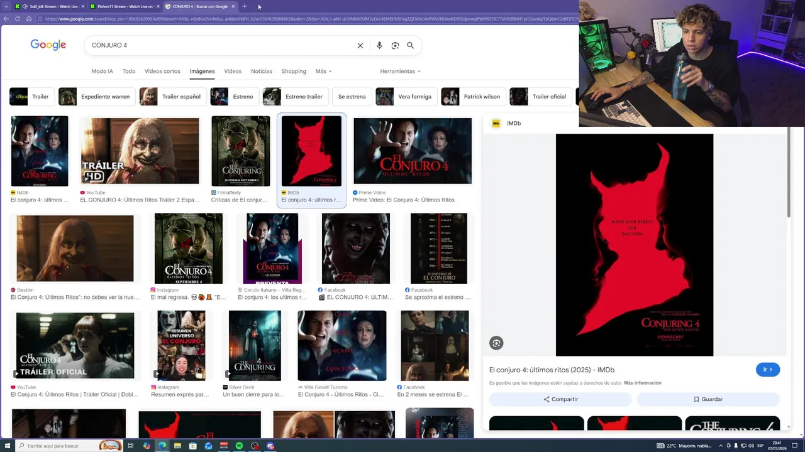Filter by Vera farmiga chip

tap(406, 97)
